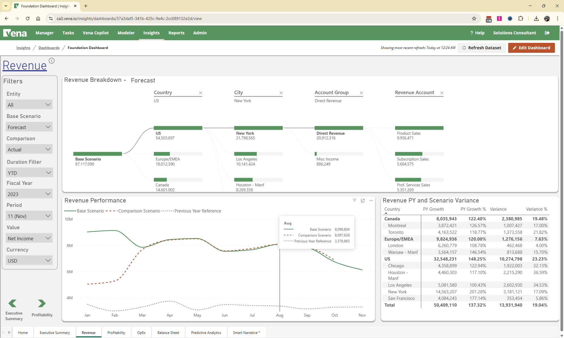Click the left arrow for Executive Summary
Viewport: 564px width, 338px height.
(x=13, y=303)
